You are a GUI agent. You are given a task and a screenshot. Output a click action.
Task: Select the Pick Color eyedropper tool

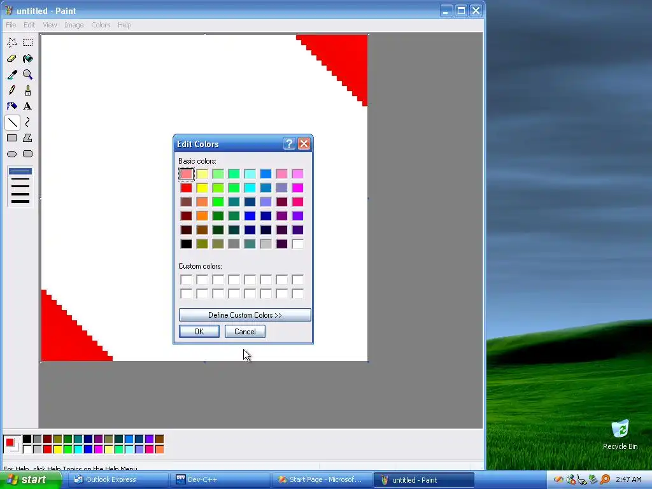point(12,74)
